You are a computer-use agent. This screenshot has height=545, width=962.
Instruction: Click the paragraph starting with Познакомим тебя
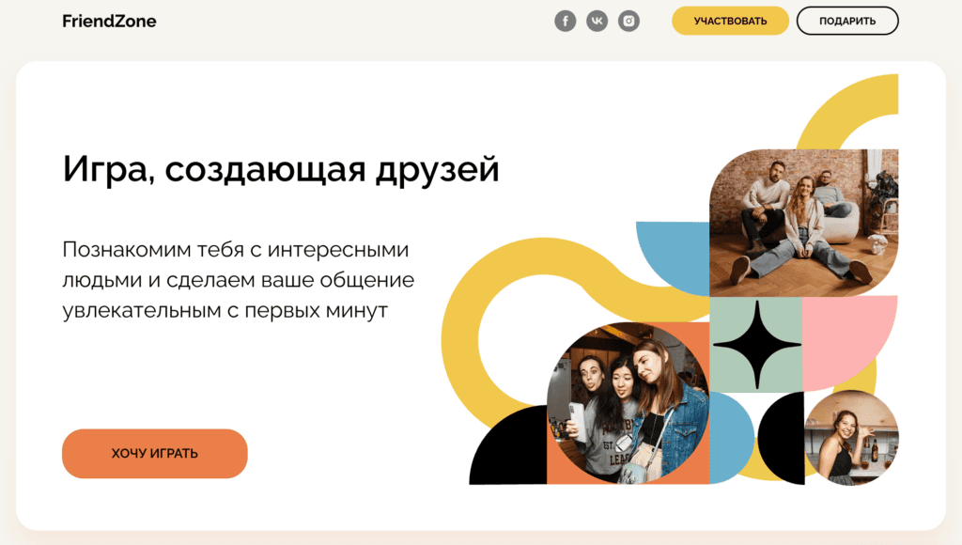tap(238, 280)
